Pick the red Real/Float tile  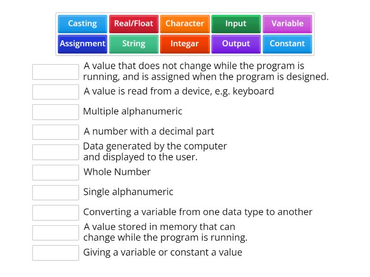pyautogui.click(x=134, y=24)
